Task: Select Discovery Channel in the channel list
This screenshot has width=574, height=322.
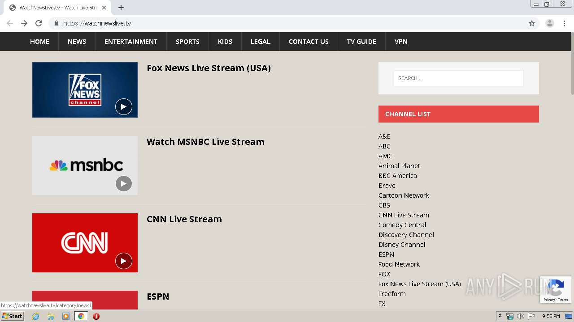Action: 406,235
